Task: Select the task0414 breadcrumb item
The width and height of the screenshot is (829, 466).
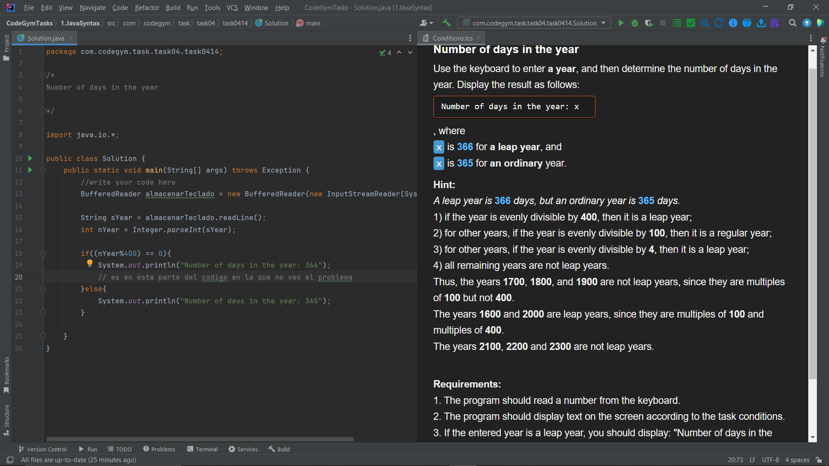Action: [234, 23]
